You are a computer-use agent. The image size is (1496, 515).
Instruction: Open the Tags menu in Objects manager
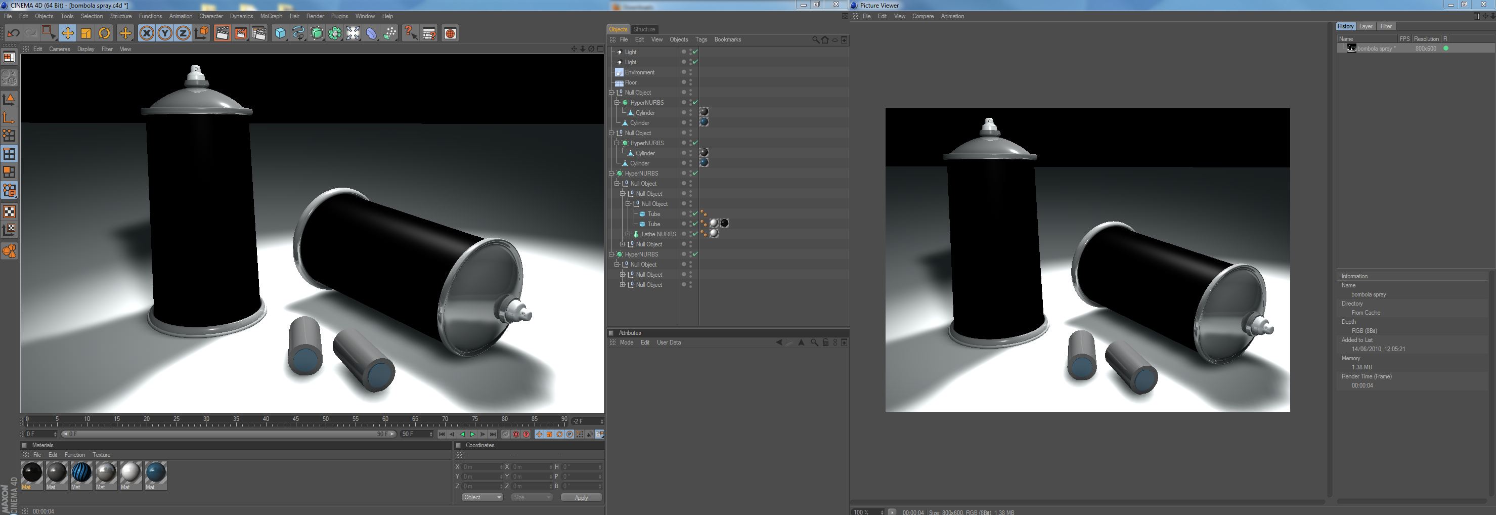[701, 39]
